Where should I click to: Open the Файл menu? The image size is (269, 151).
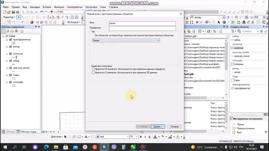6,7
